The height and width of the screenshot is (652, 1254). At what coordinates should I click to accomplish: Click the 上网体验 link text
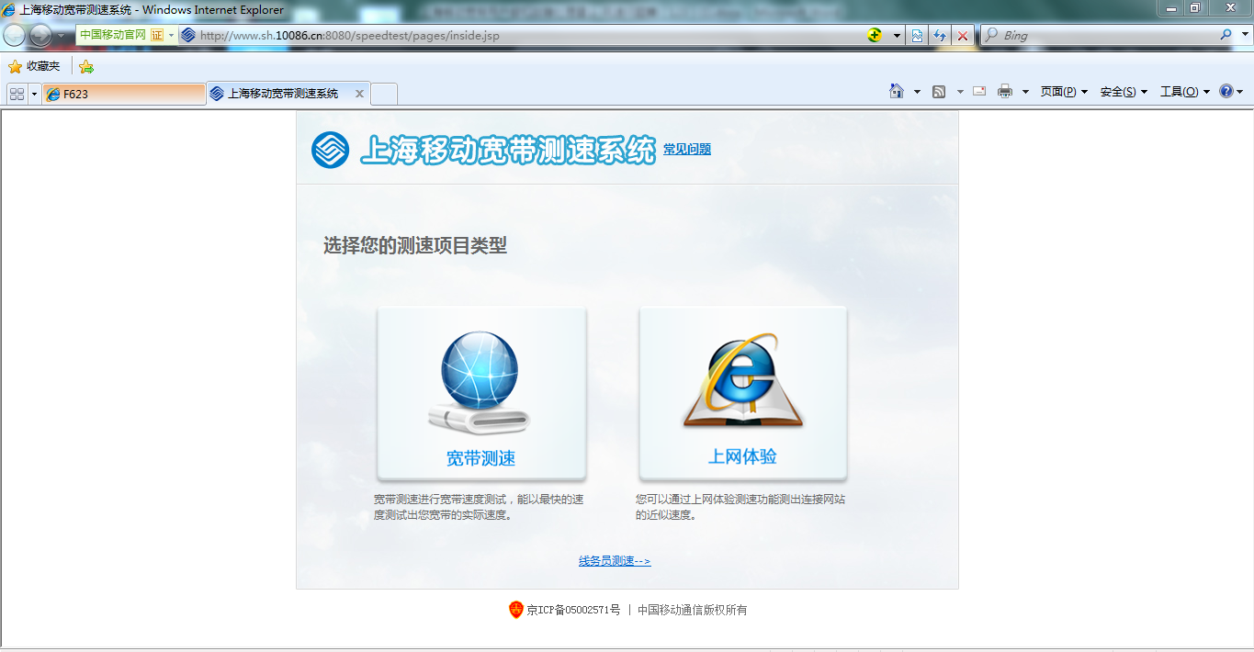click(742, 456)
